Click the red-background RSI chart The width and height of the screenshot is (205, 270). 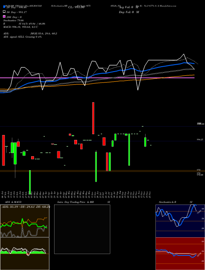tap(180, 254)
